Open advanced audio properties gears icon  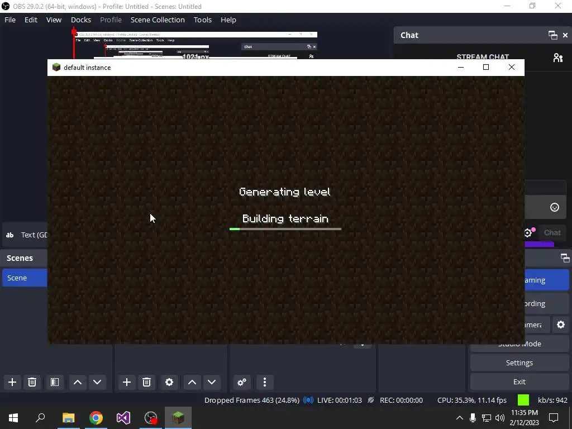pyautogui.click(x=241, y=382)
